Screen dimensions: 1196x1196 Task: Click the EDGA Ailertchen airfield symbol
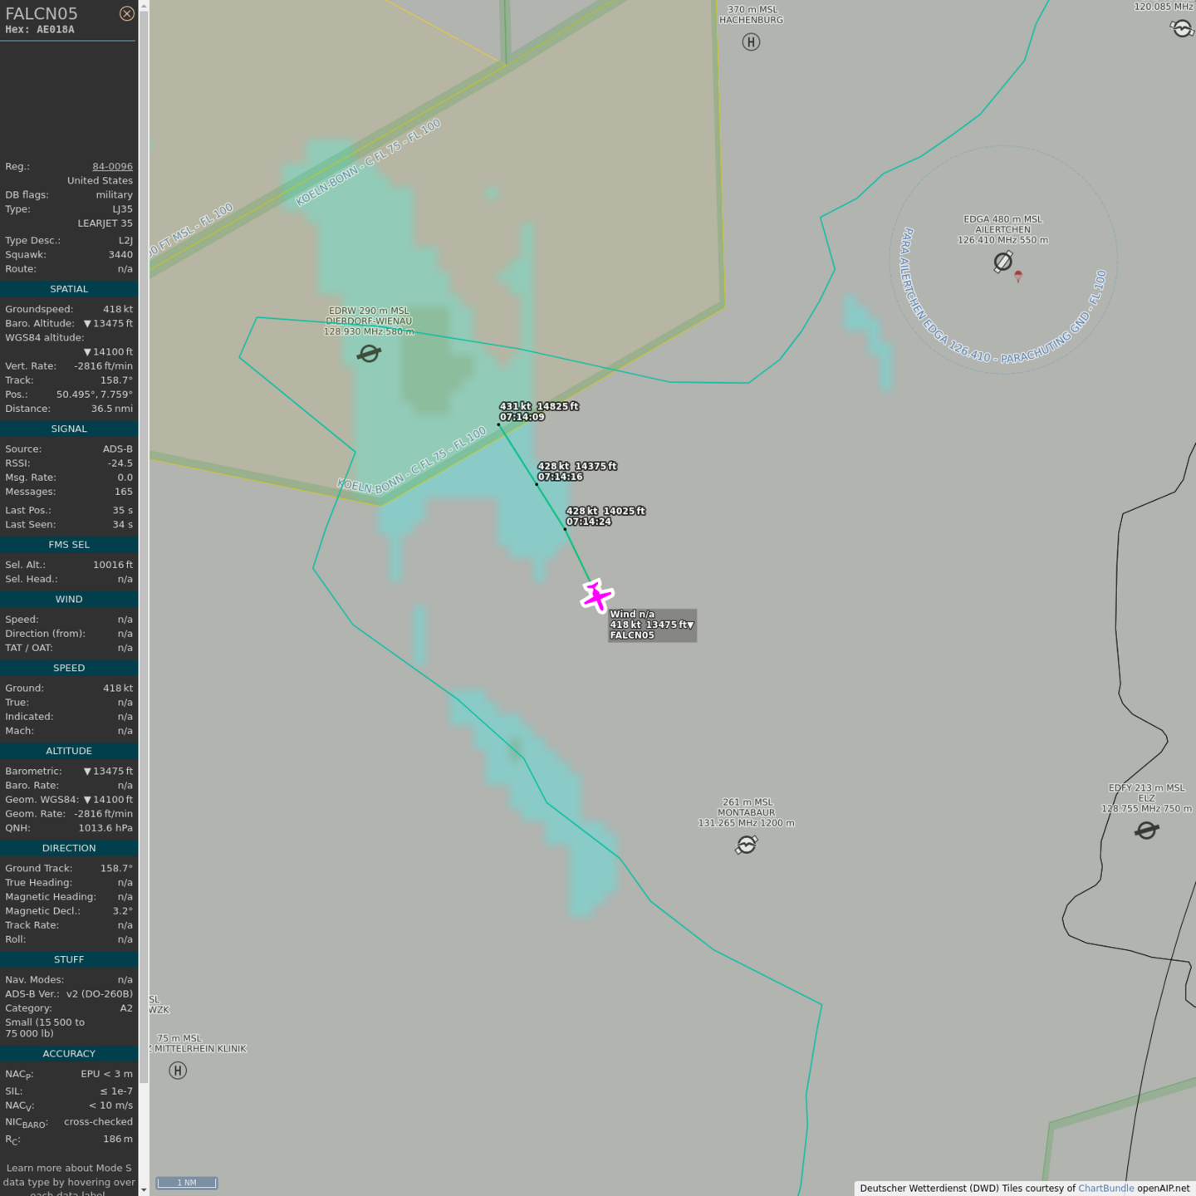[x=1003, y=262]
